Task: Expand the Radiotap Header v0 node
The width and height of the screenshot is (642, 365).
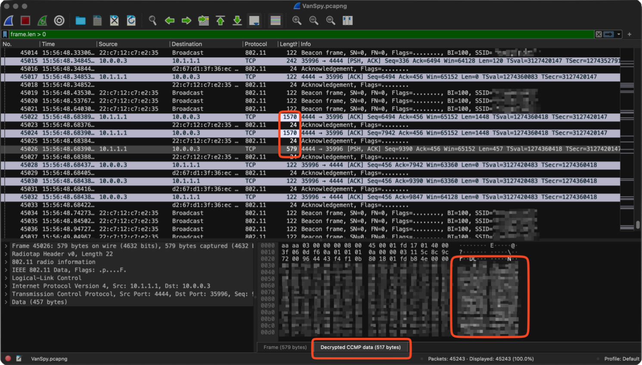Action: point(6,254)
